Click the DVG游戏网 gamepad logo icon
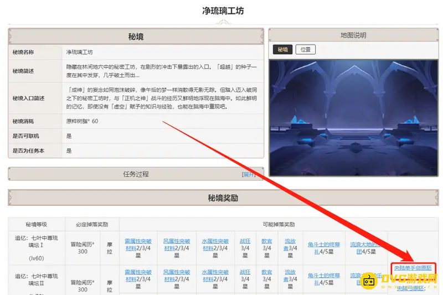The image size is (443, 295). coord(369,281)
